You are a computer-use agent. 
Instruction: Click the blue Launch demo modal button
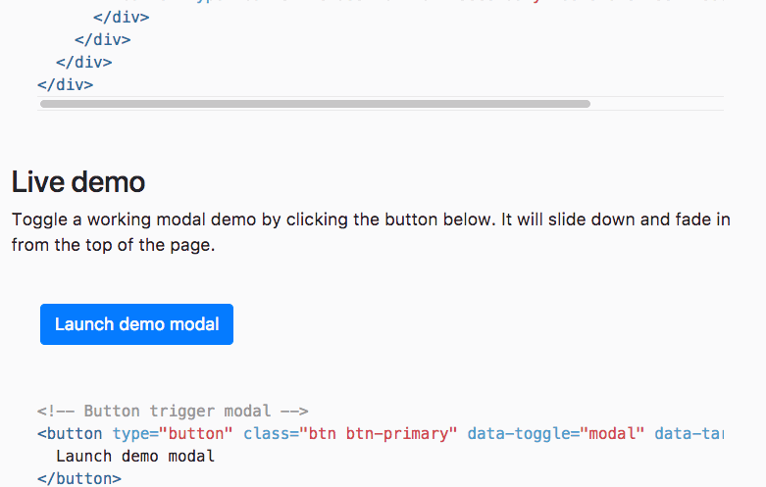(x=136, y=324)
